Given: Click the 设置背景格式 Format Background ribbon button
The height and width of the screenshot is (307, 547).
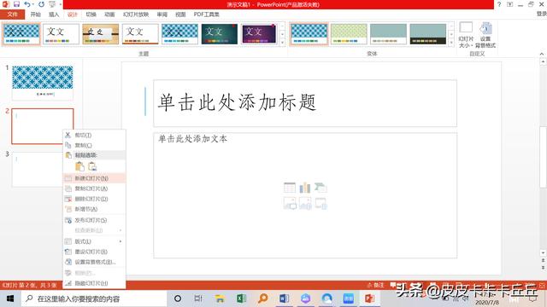Looking at the screenshot, I should tap(485, 35).
